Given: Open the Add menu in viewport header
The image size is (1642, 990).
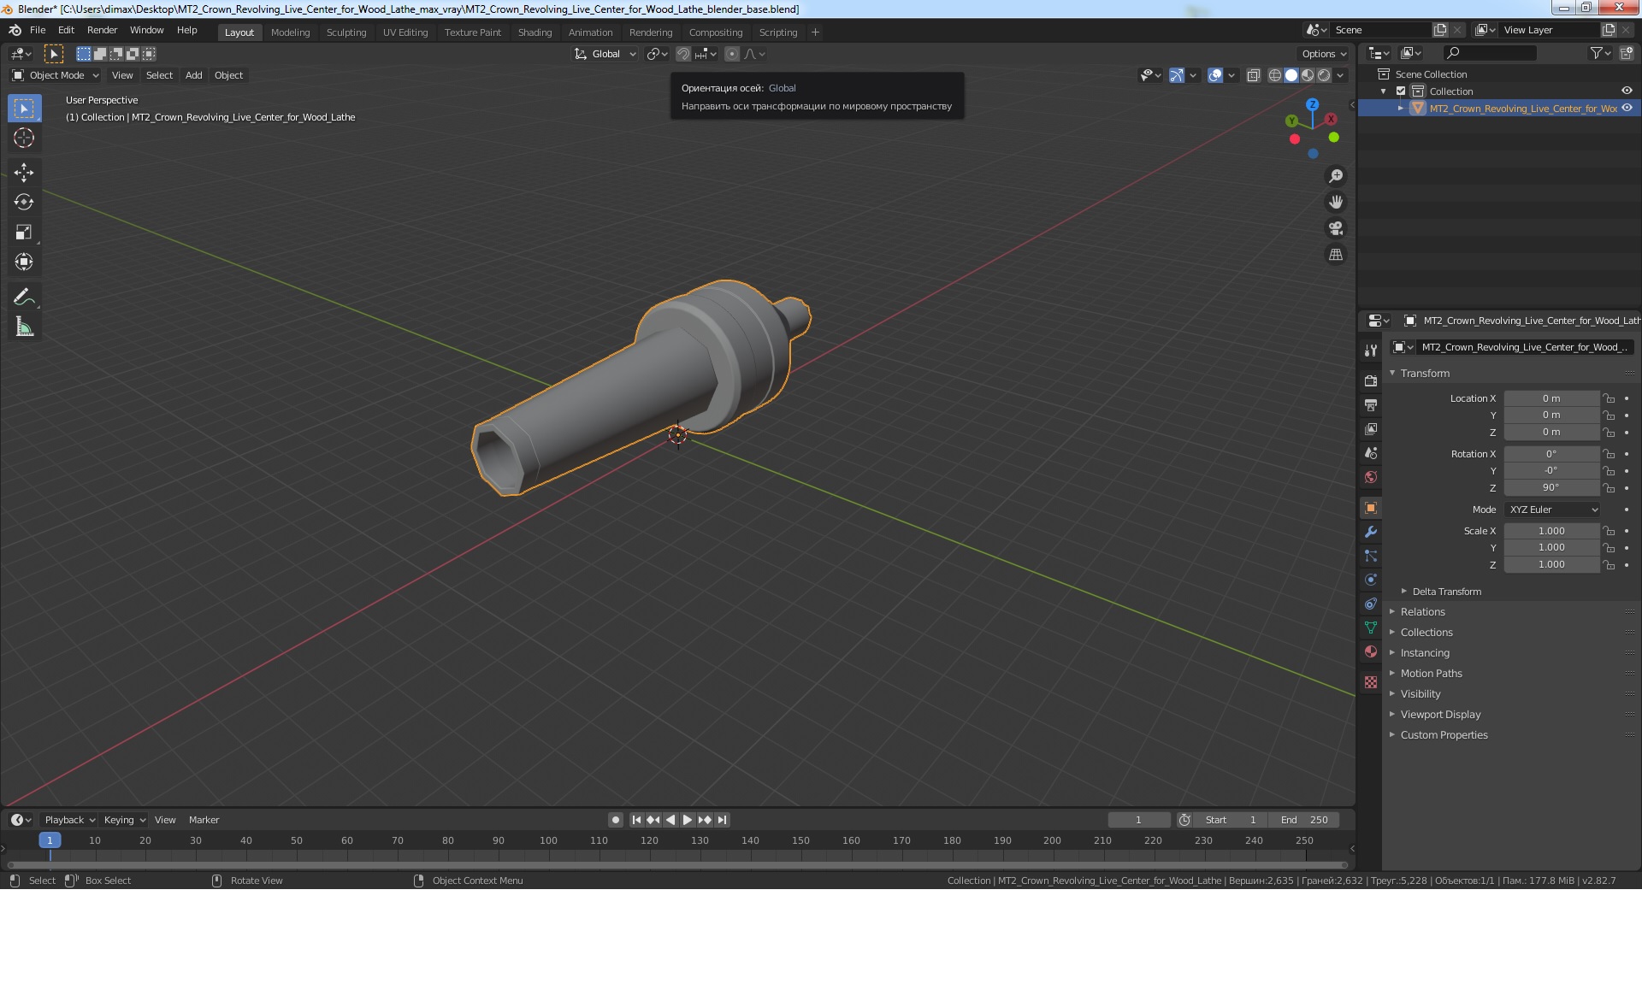Looking at the screenshot, I should [194, 75].
